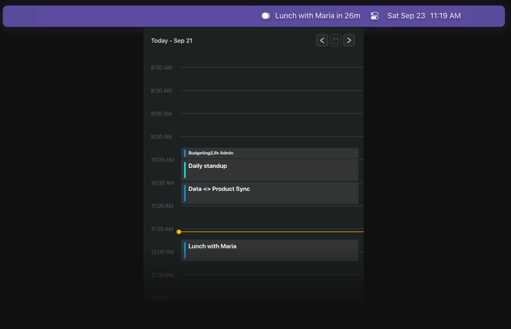Open the Lunch with Maria calendar event
The height and width of the screenshot is (329, 511).
click(270, 250)
